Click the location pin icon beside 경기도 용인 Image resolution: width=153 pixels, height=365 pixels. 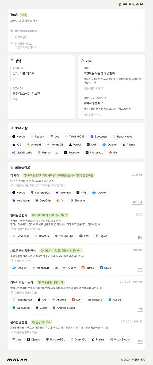[x=12, y=37]
